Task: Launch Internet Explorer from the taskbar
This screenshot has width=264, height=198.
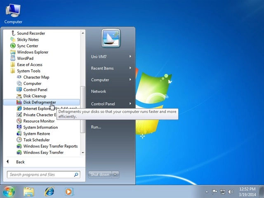Action: click(49, 191)
